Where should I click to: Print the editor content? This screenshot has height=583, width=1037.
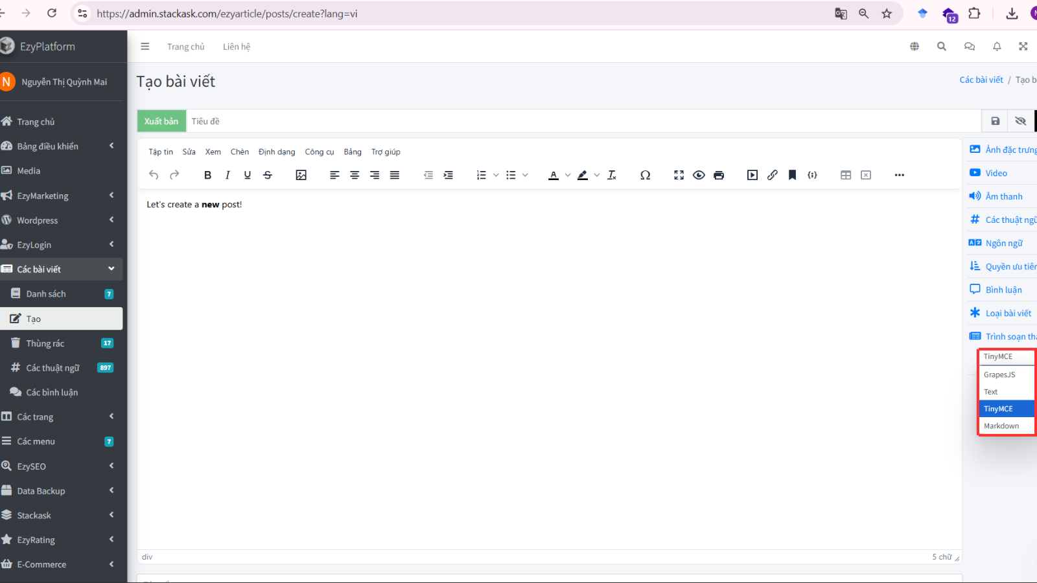(719, 175)
